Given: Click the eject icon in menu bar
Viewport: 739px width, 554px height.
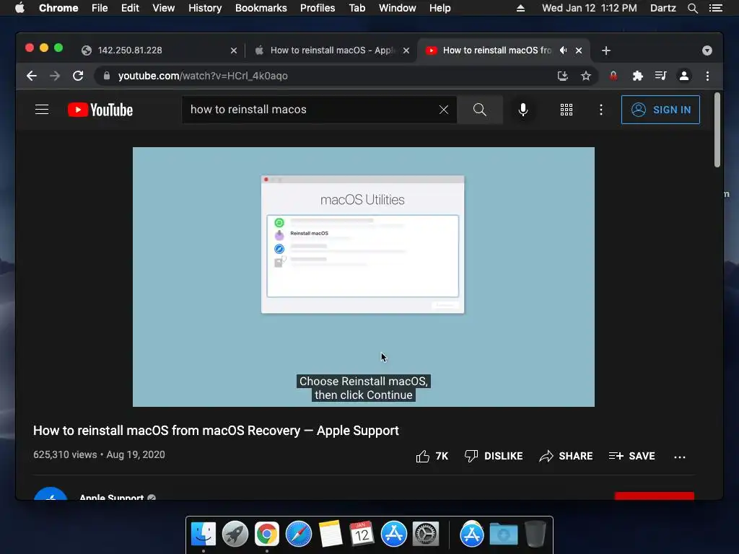Looking at the screenshot, I should (521, 8).
